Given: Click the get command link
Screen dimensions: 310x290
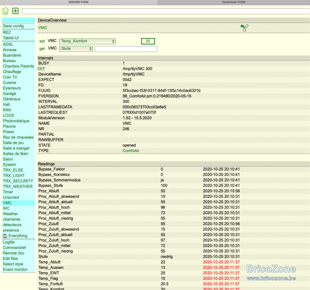Looking at the screenshot, I should [42, 49].
